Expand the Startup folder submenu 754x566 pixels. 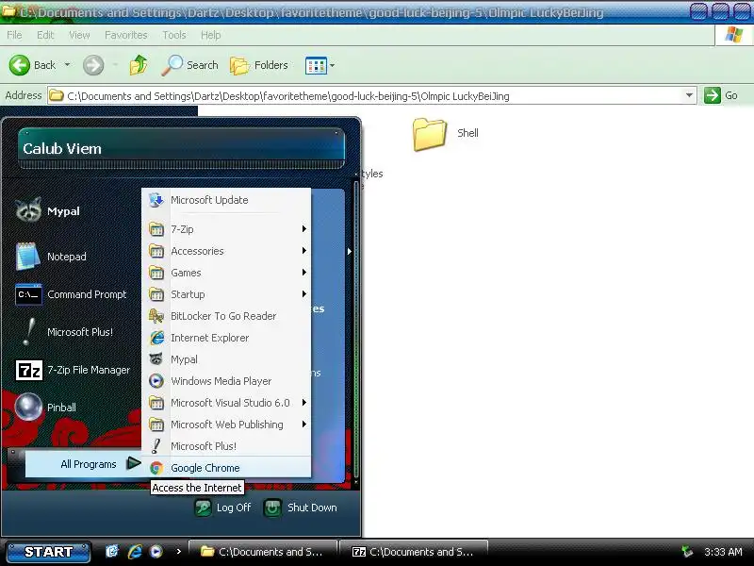pyautogui.click(x=226, y=294)
